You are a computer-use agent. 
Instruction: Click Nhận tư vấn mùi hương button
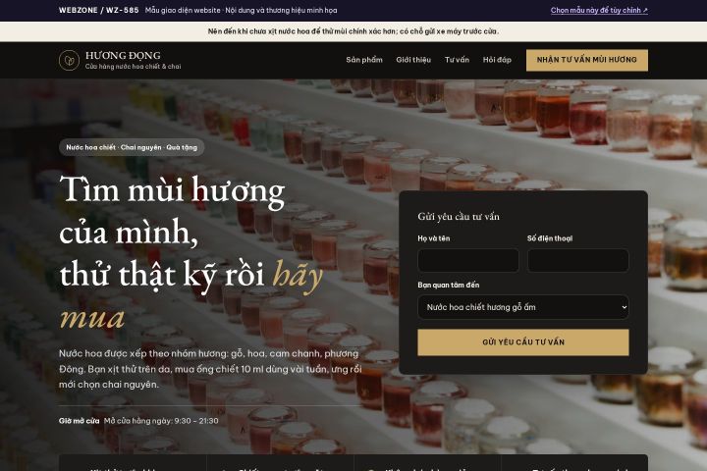click(586, 60)
